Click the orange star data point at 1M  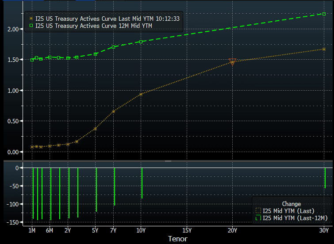pyautogui.click(x=32, y=147)
